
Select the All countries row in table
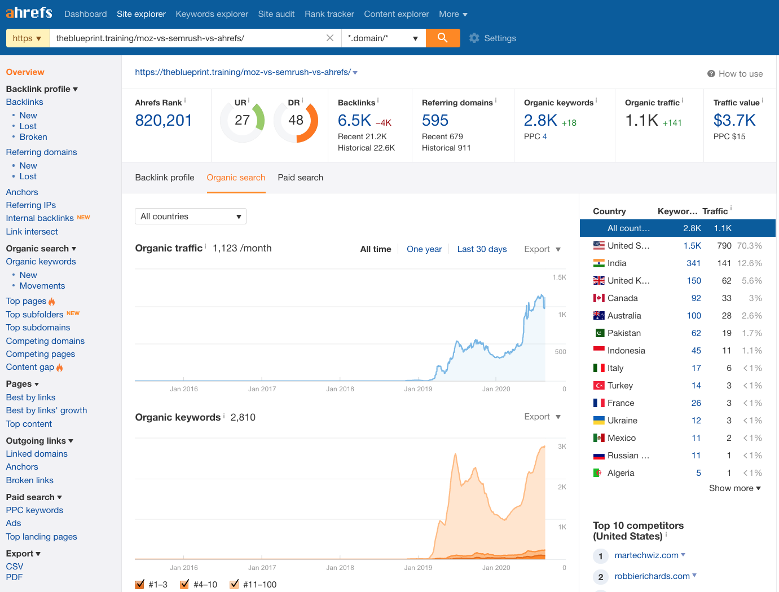677,228
